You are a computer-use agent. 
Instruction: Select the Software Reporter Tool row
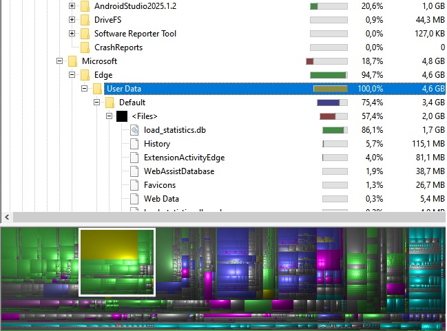coord(136,34)
